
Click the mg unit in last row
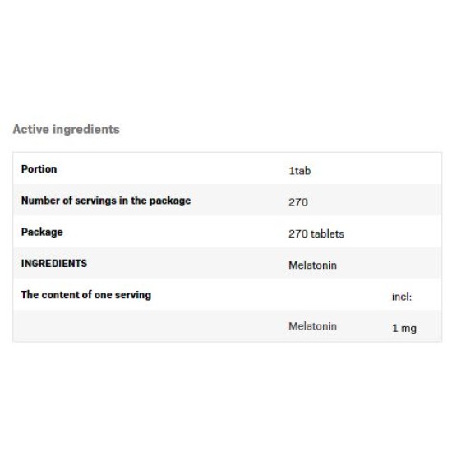tap(408, 329)
